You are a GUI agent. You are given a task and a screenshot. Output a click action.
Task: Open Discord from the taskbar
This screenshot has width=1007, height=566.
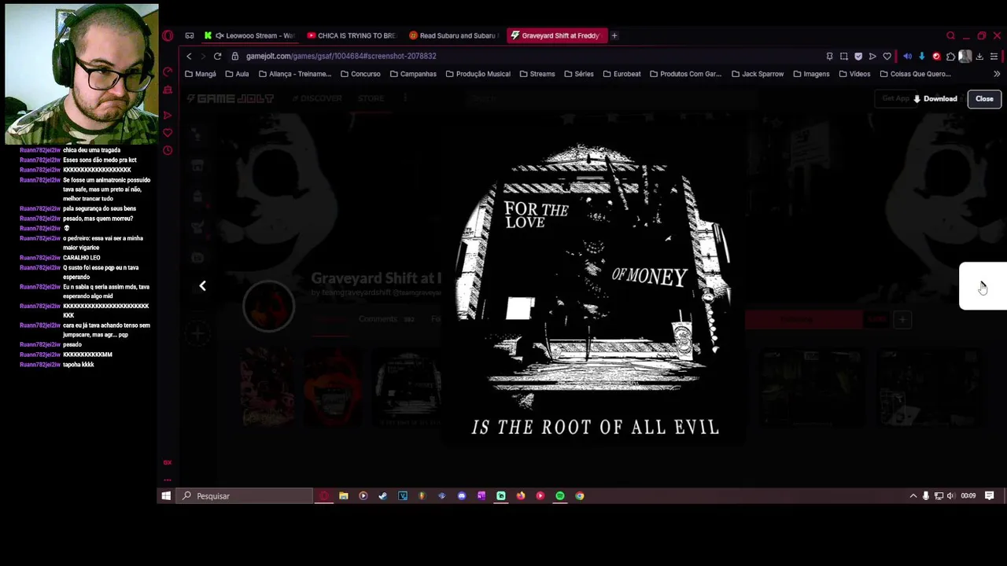click(x=462, y=496)
